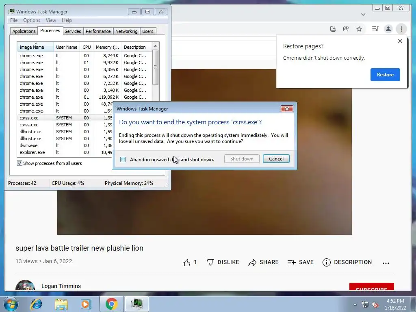The image size is (416, 312).
Task: Click DISLIKE on the YouTube video
Action: click(223, 262)
